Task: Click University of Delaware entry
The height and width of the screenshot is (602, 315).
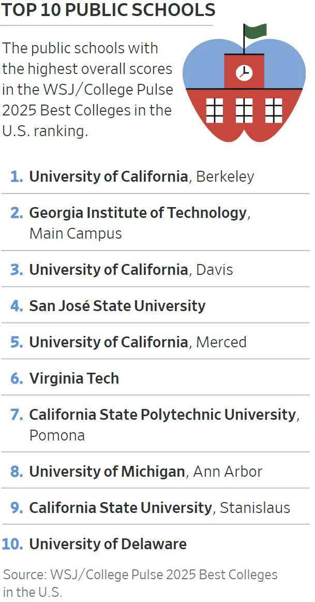Action: (108, 544)
